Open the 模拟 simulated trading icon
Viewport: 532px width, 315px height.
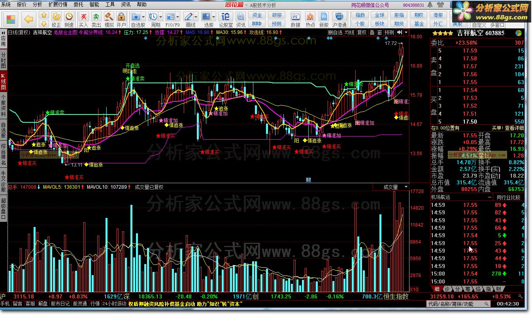click(109, 19)
